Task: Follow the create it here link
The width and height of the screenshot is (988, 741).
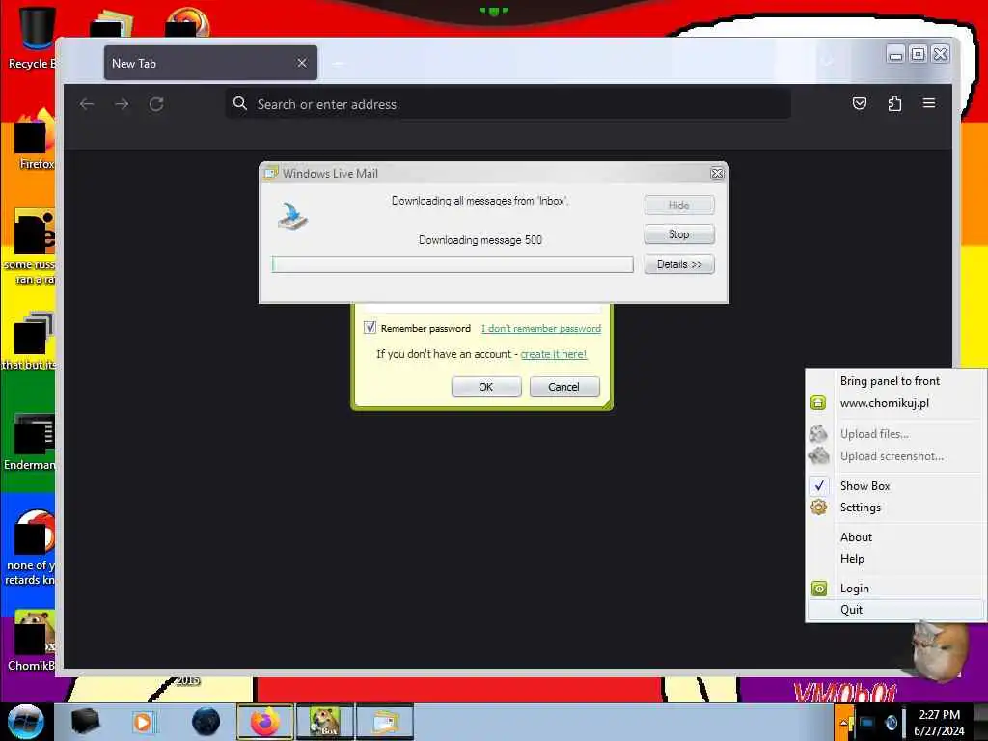Action: point(553,354)
